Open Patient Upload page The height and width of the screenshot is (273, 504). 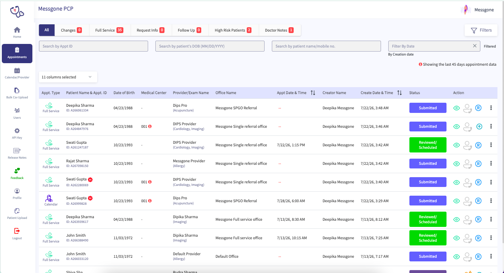tap(17, 213)
